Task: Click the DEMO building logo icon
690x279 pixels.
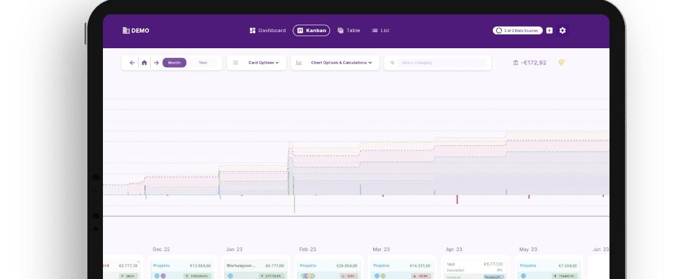Action: [x=126, y=30]
